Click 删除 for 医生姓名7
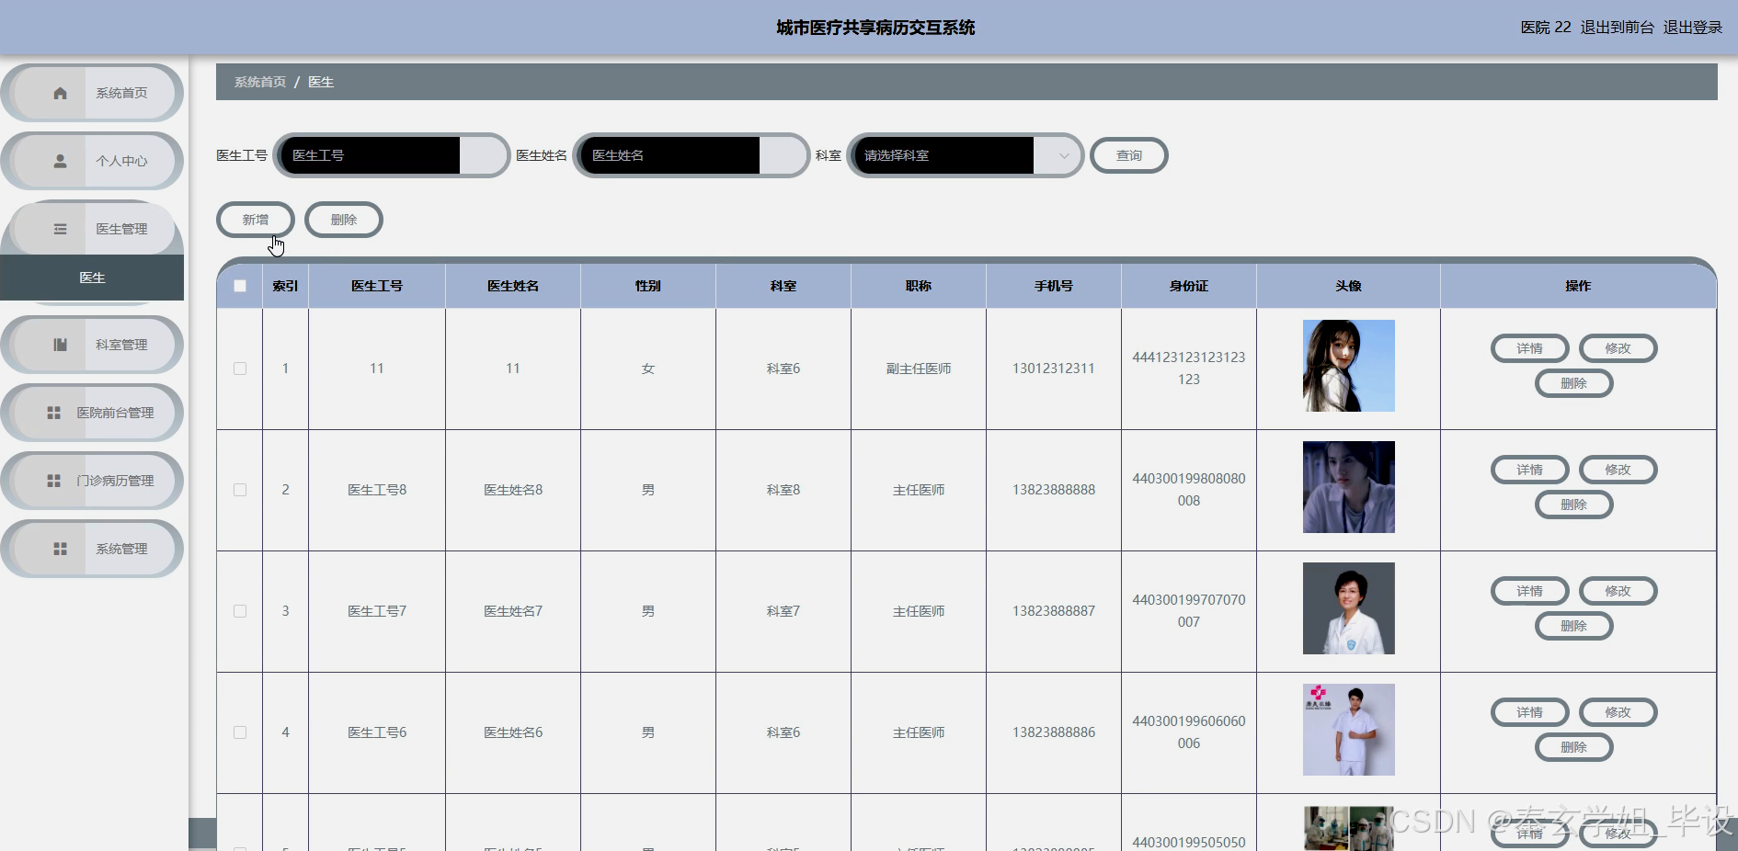This screenshot has width=1738, height=851. (x=1574, y=626)
